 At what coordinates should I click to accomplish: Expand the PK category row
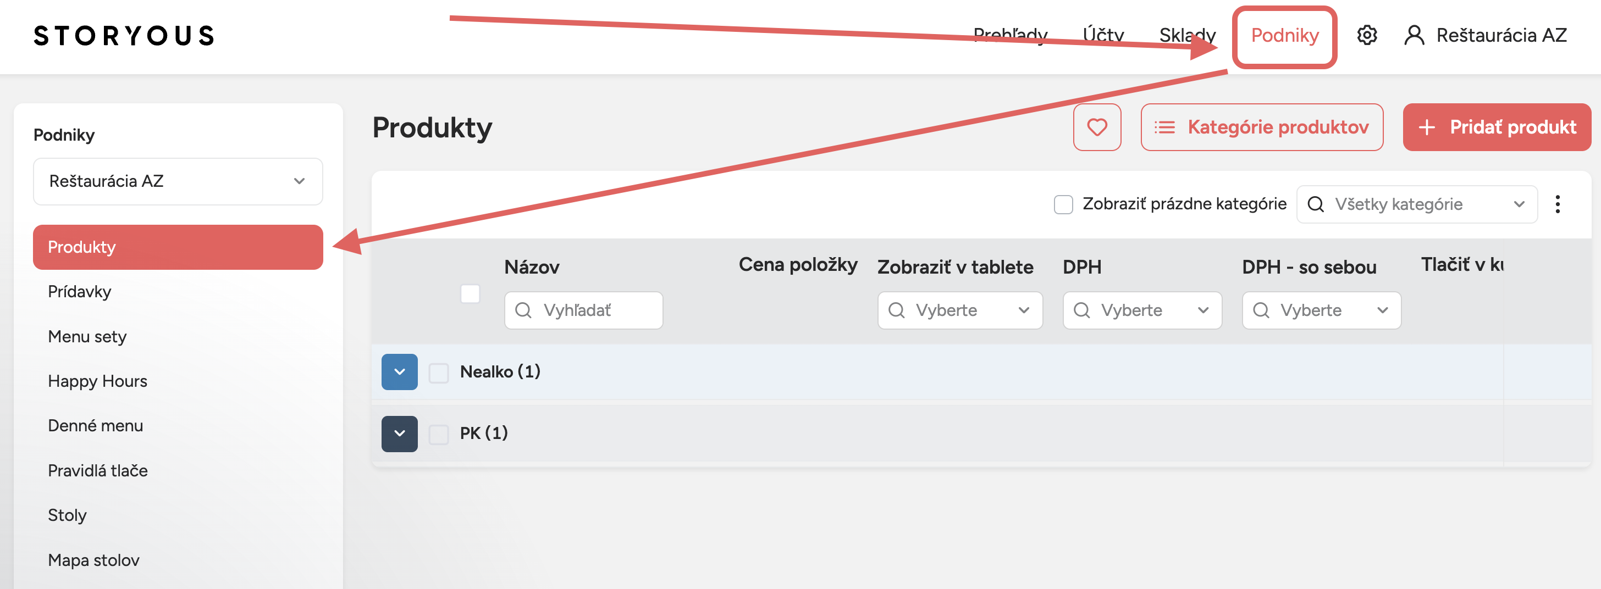(x=400, y=434)
